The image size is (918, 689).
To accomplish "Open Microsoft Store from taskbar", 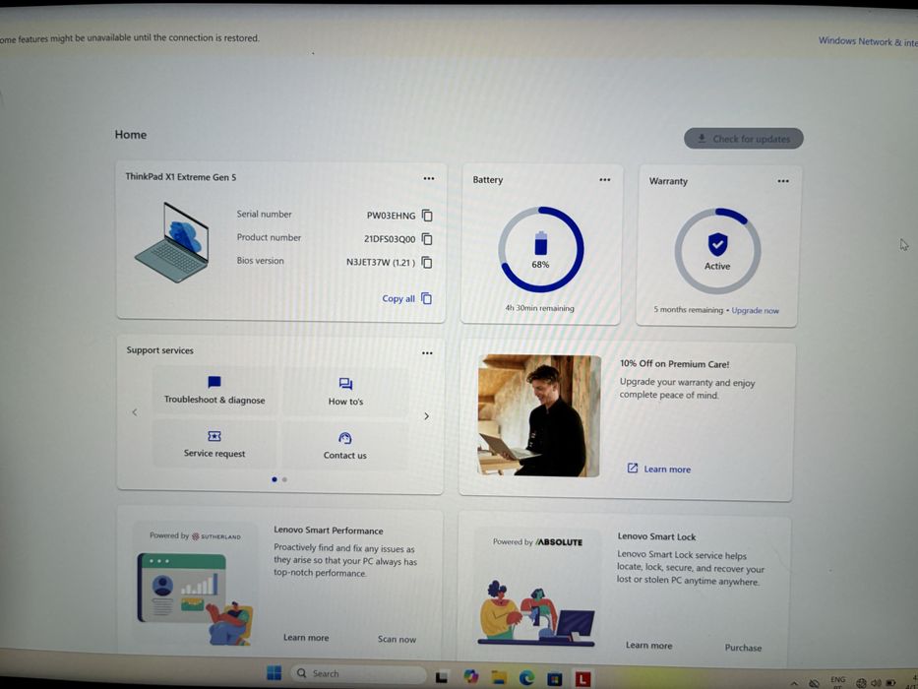I will tap(554, 678).
